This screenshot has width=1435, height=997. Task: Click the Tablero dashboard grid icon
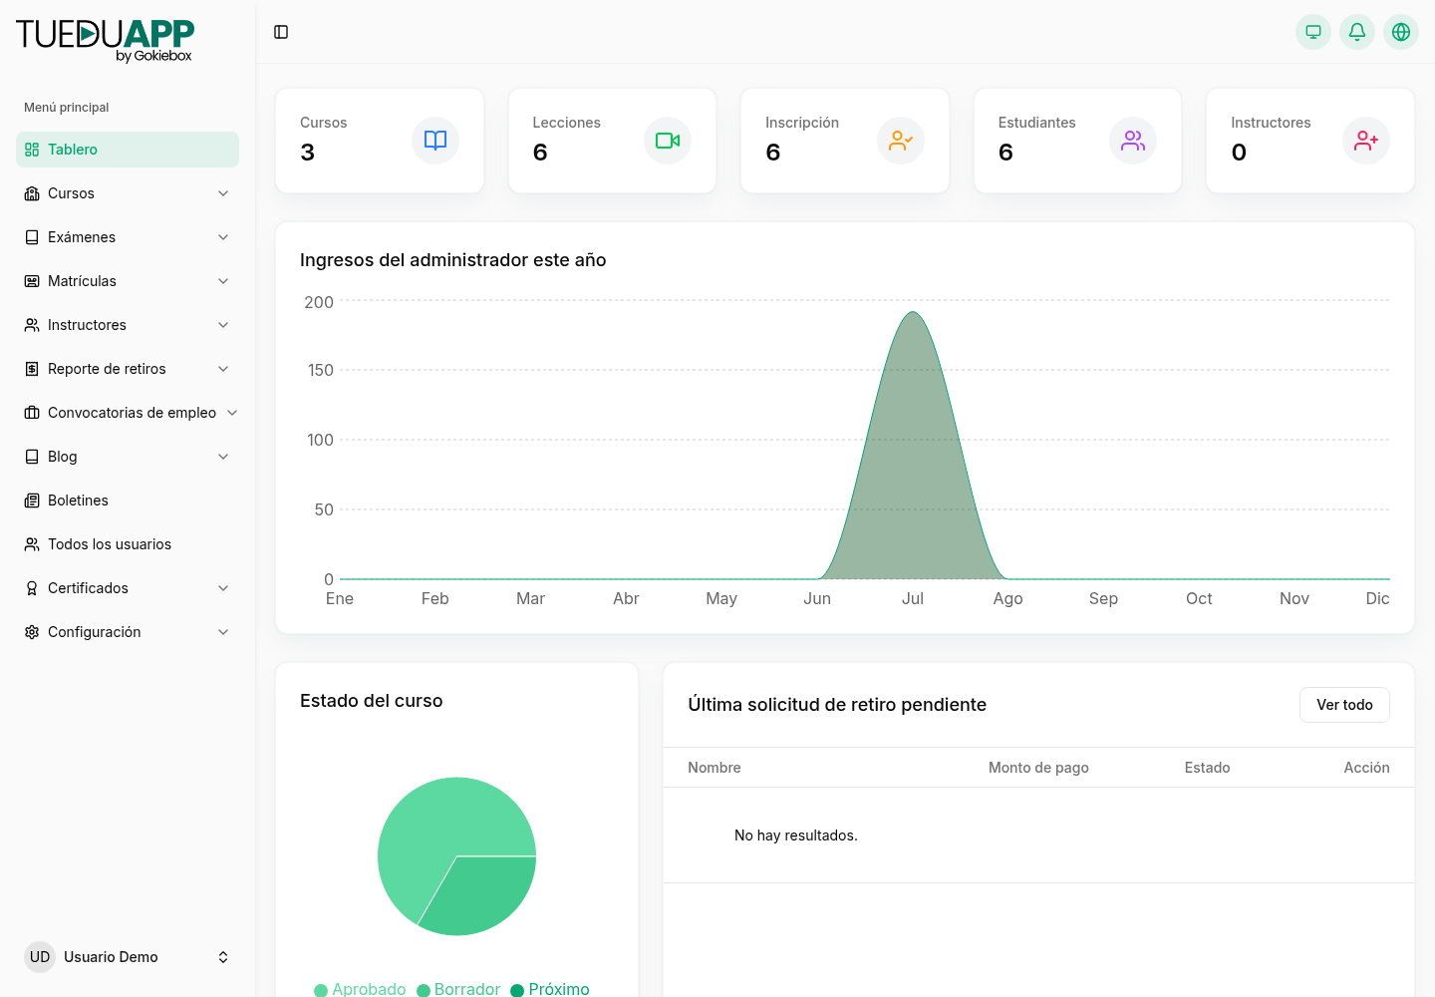[x=32, y=150]
